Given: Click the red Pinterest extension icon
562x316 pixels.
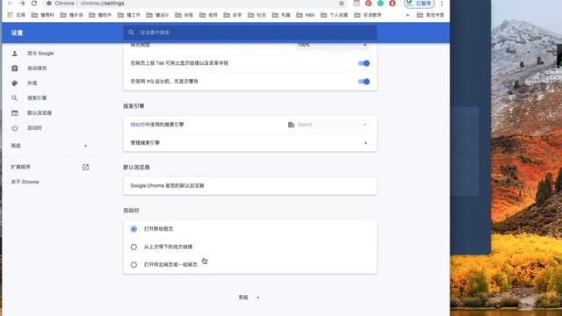Looking at the screenshot, I should click(x=369, y=4).
